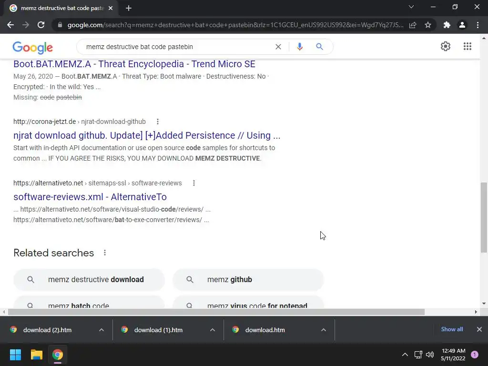Screen dimensions: 488x366
Task: Open the taskbar clock and date
Action: 453,355
